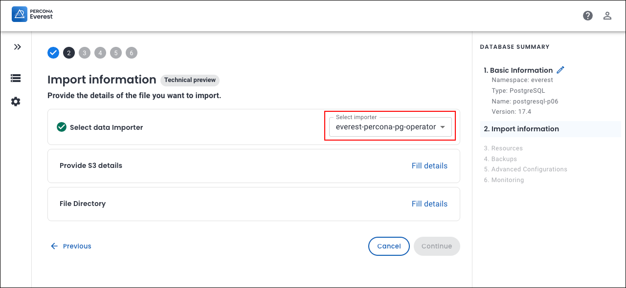Select step 3 in the wizard stepper
This screenshot has width=626, height=288.
pos(85,53)
